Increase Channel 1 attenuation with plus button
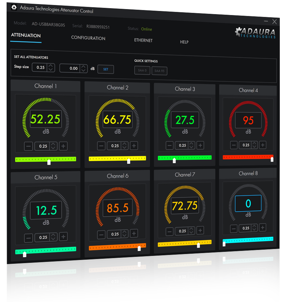282x302 pixels. point(63,146)
